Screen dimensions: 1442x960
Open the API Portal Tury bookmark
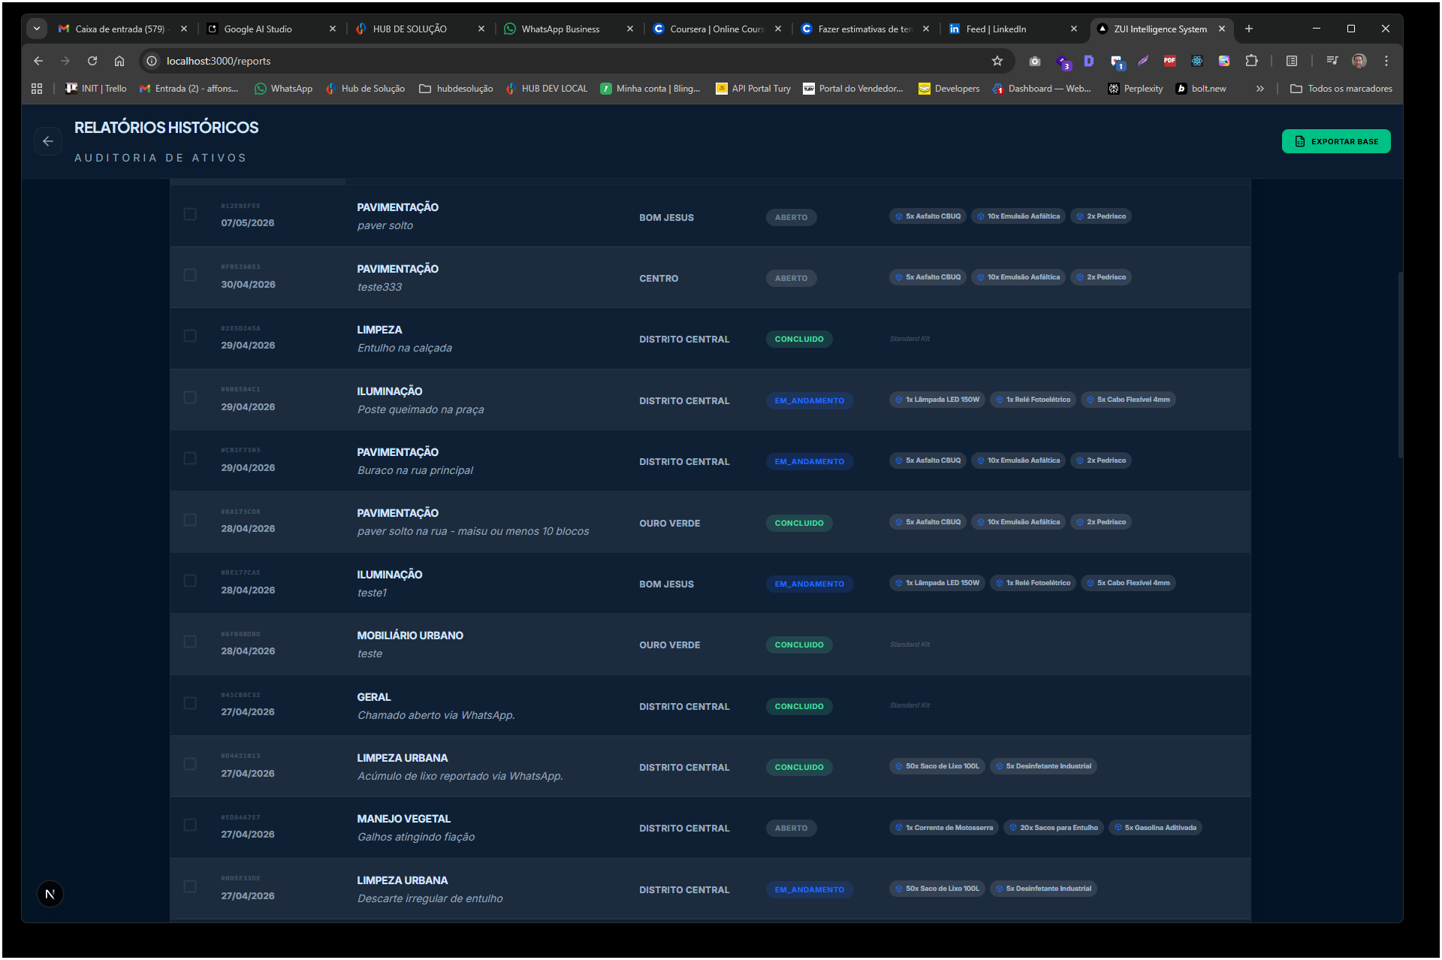(x=753, y=89)
